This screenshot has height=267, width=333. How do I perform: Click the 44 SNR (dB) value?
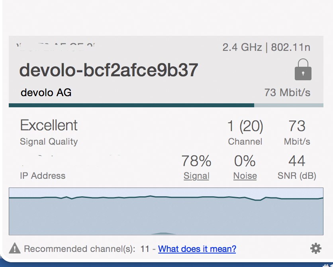point(297,161)
